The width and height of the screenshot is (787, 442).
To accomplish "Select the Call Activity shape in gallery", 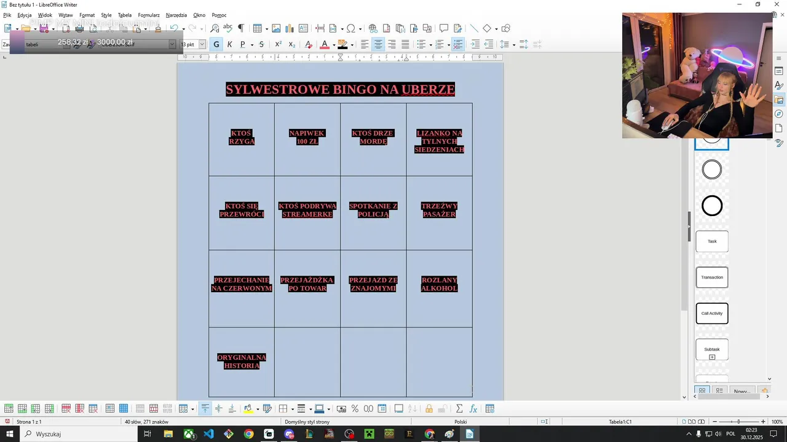I will pos(712,313).
